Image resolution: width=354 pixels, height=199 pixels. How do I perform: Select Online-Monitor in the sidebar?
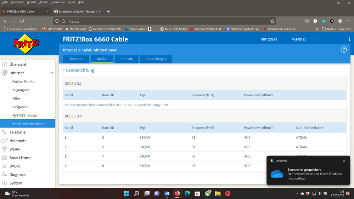pyautogui.click(x=24, y=81)
